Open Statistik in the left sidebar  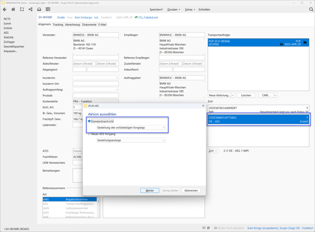tap(8, 37)
